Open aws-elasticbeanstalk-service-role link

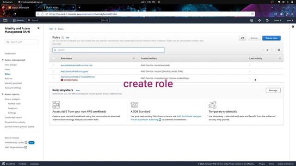[76, 65]
